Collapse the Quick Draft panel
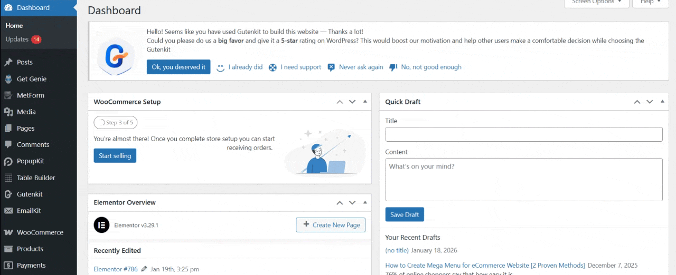 662,102
